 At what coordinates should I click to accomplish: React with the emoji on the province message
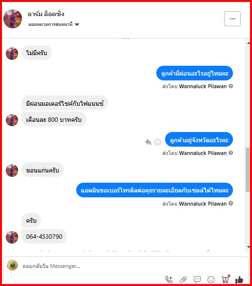(x=157, y=142)
